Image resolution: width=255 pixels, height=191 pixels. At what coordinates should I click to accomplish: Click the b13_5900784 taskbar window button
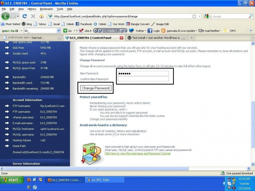pyautogui.click(x=65, y=180)
